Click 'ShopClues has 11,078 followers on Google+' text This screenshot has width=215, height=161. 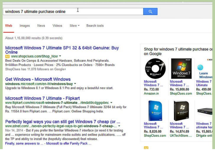pyautogui.click(x=35, y=69)
